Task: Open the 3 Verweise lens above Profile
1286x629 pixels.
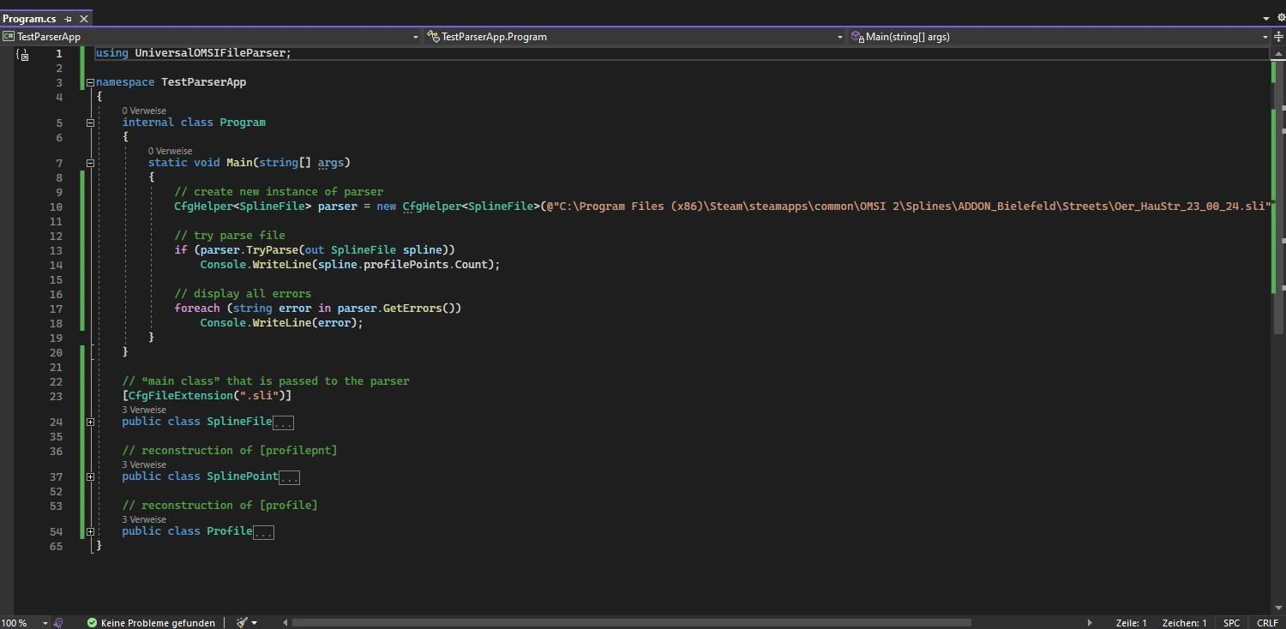Action: 144,519
